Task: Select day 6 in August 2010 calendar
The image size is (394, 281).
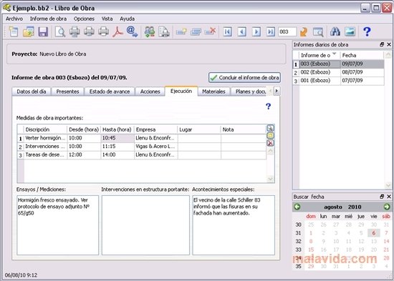Action: (374, 233)
